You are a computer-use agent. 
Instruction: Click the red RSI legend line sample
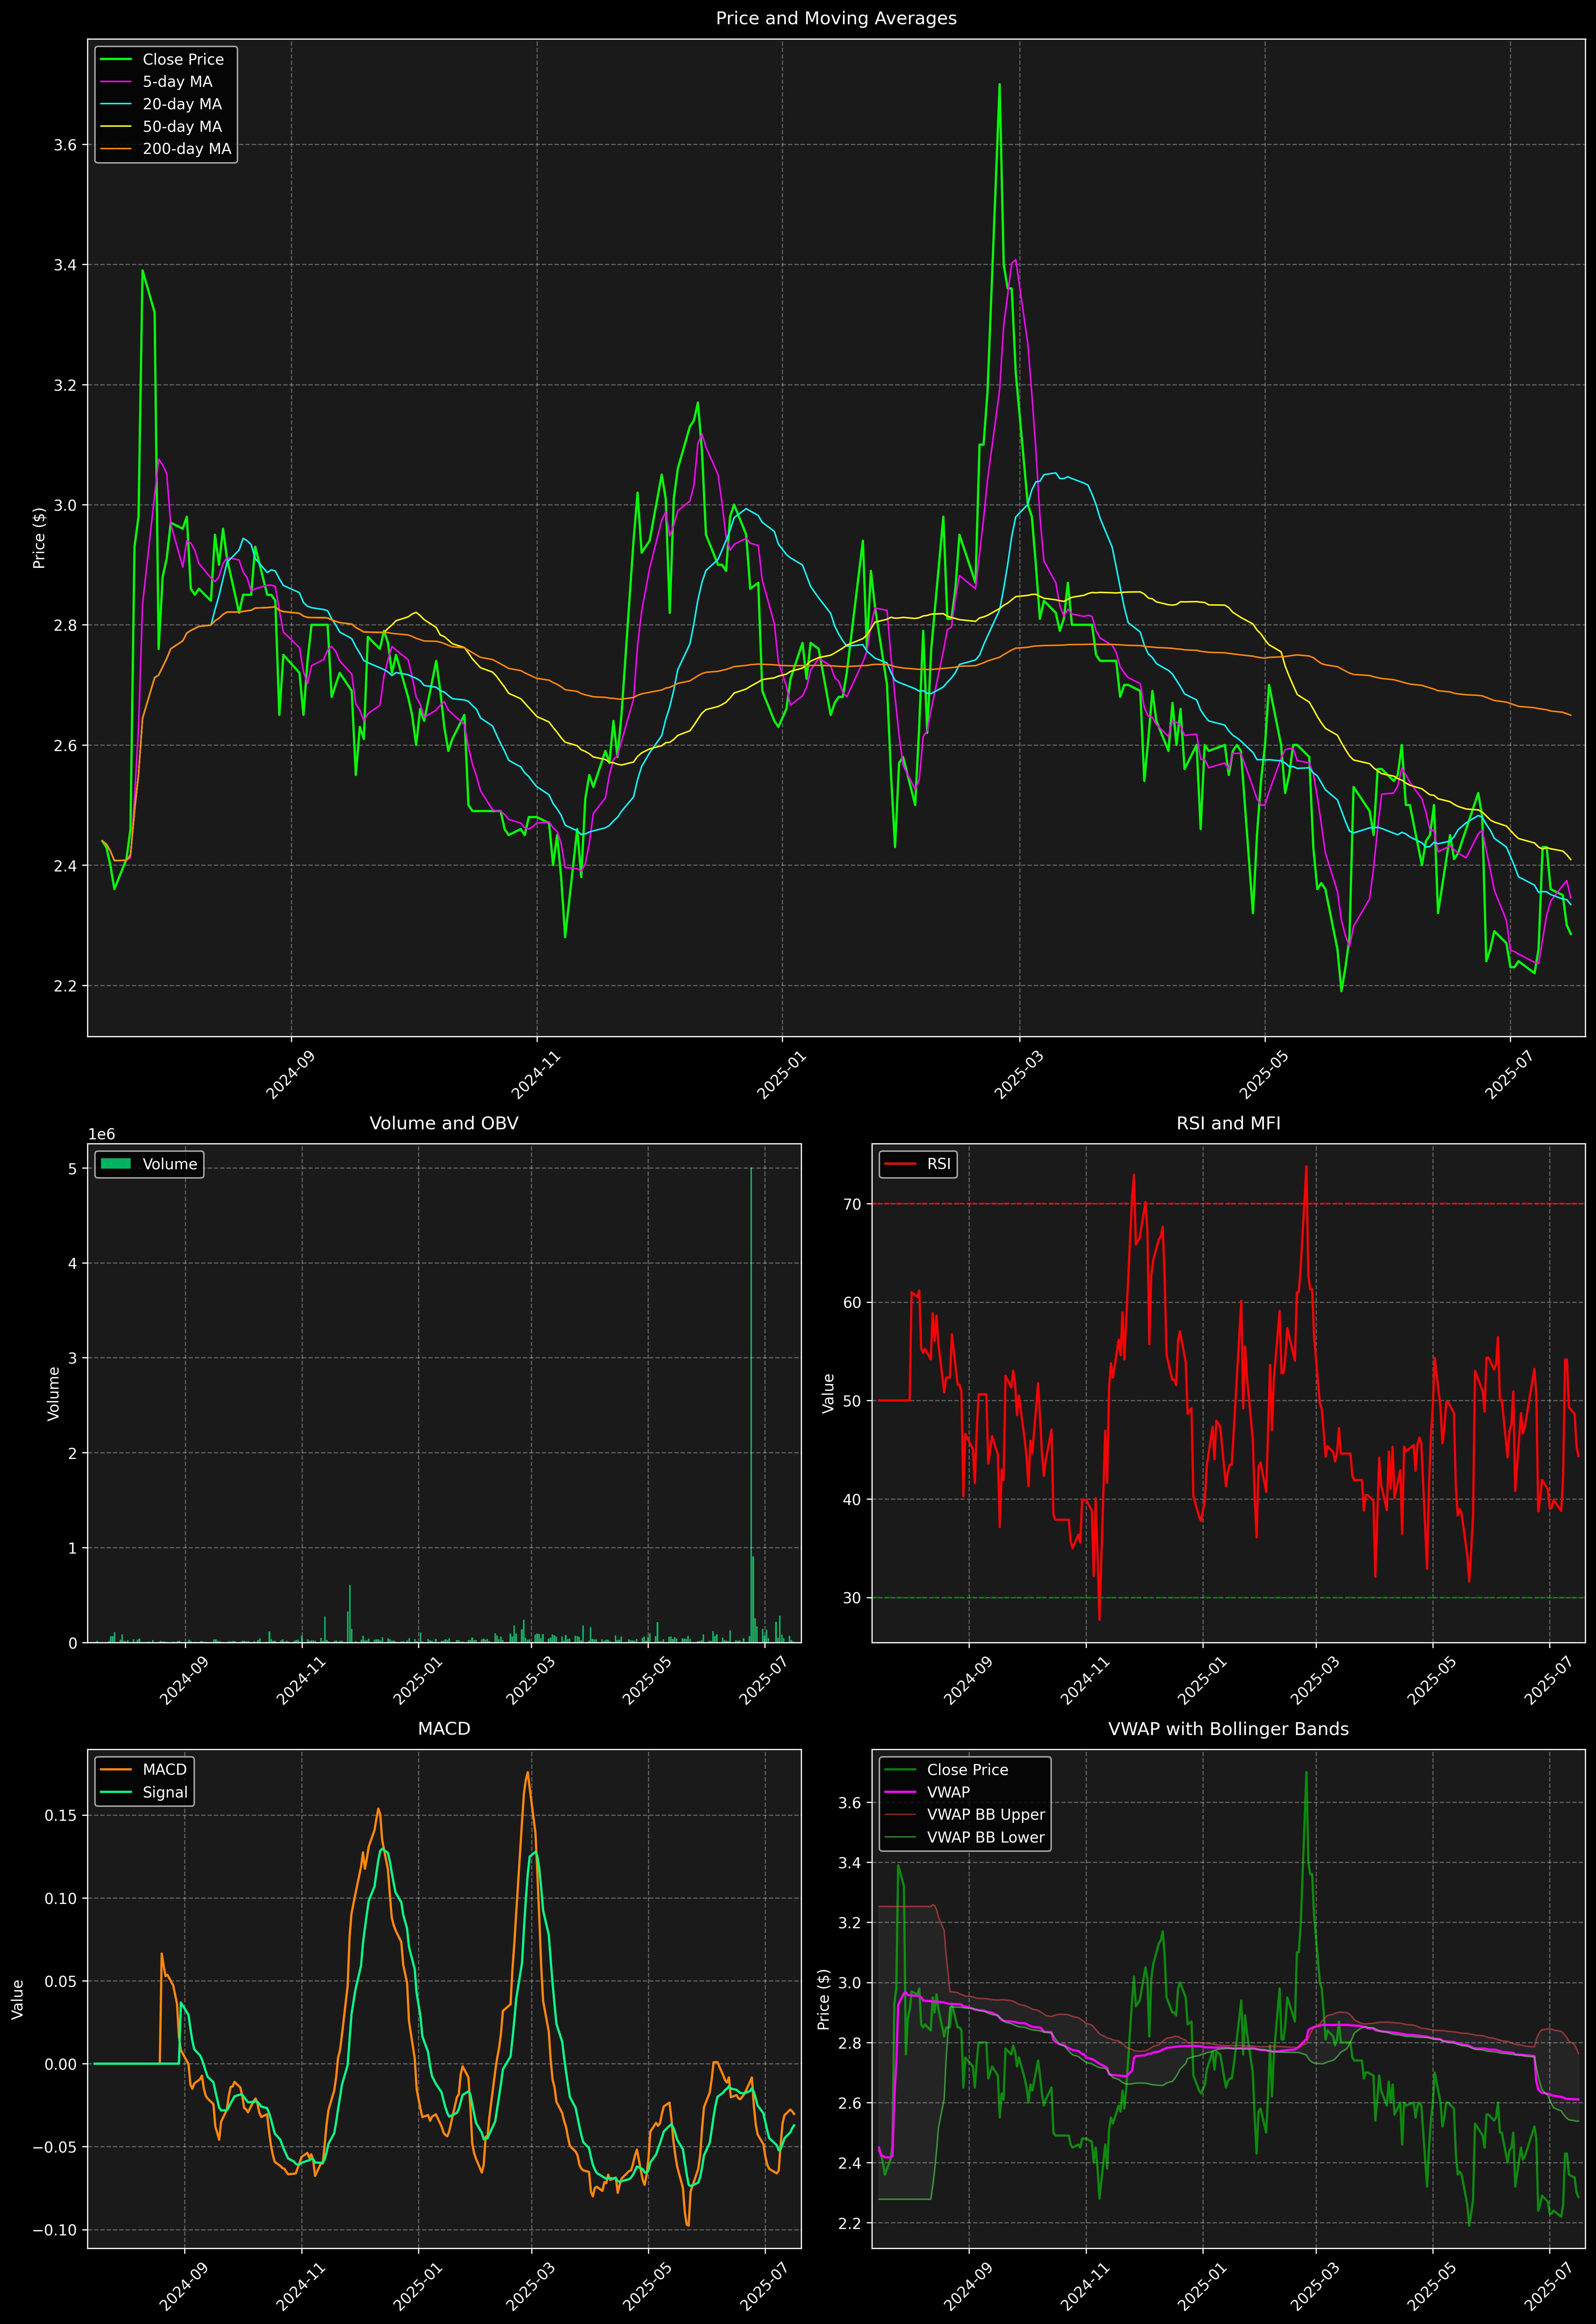coord(901,1164)
